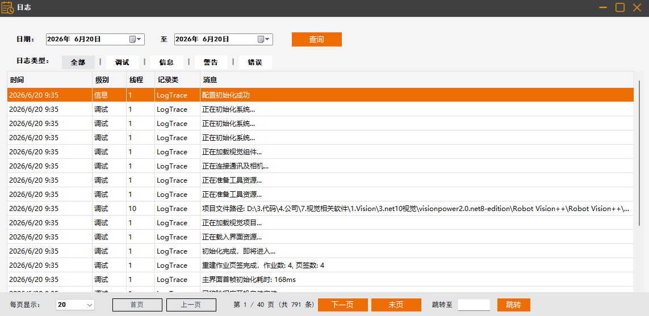This screenshot has width=649, height=316.
Task: Select the row 正在连接通讯及相机...
Action: [x=320, y=166]
